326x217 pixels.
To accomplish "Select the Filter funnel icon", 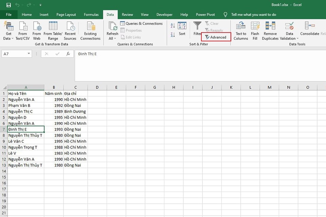I will click(x=197, y=26).
